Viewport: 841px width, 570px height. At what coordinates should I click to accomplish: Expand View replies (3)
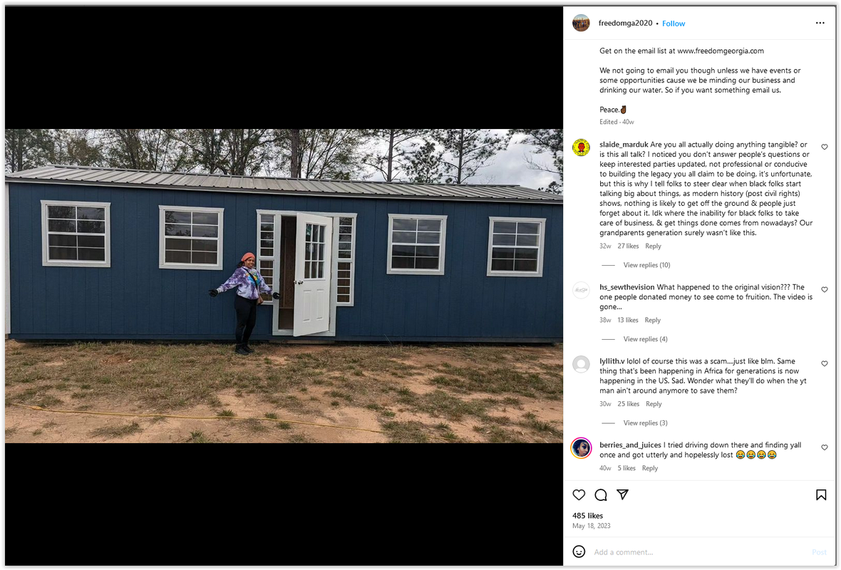coord(645,423)
